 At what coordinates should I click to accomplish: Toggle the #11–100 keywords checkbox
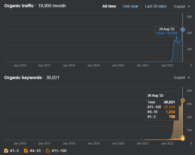(48, 151)
